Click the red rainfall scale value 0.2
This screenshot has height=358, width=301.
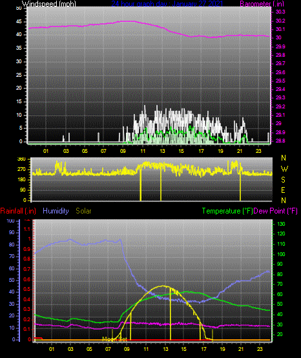[x=27, y=319]
